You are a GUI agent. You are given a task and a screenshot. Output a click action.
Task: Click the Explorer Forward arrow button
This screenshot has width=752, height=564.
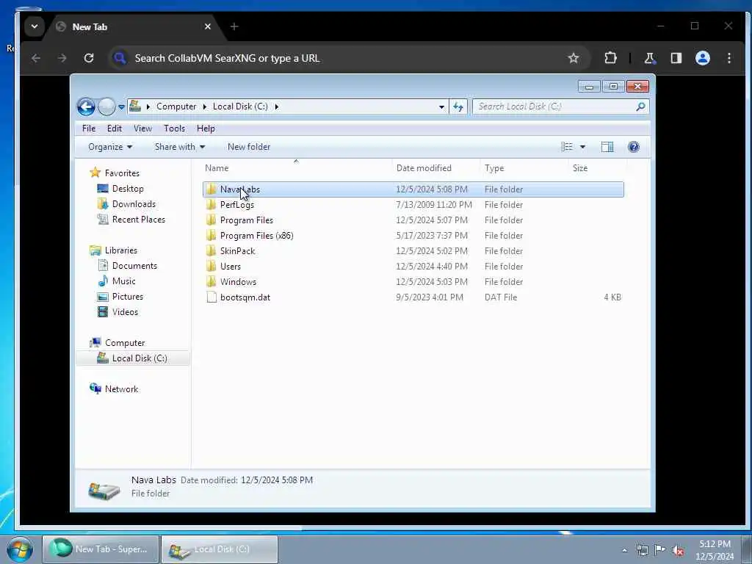(106, 106)
